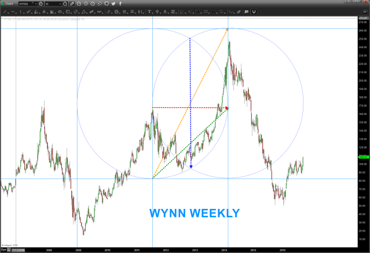The image size is (370, 253).
Task: Pick the down arrow marker tool
Action: 165,12
